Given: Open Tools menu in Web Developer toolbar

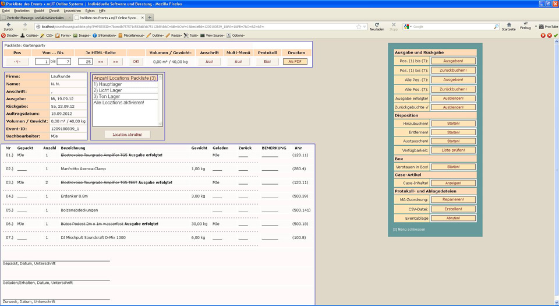Looking at the screenshot, I should tap(191, 36).
